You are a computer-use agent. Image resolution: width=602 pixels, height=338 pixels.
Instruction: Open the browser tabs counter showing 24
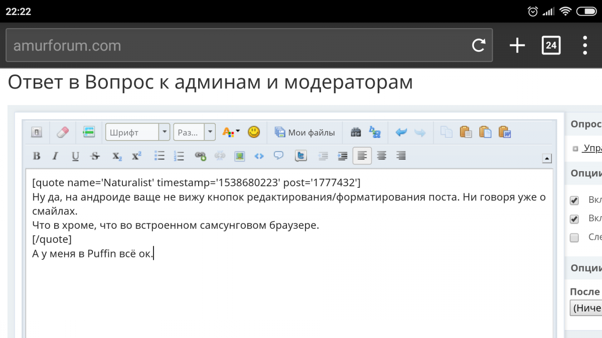(551, 46)
